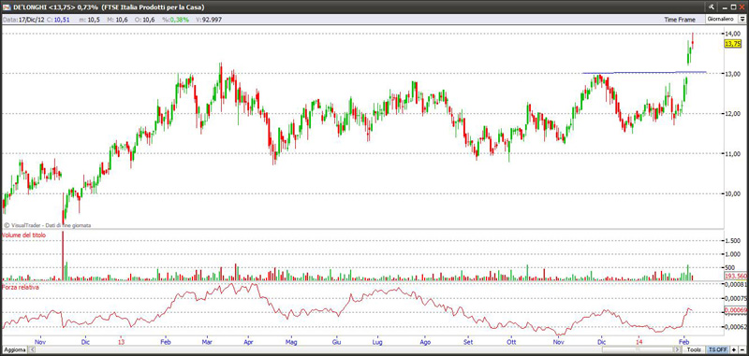Click the 1.500 volume axis label
The image size is (749, 356).
point(733,242)
